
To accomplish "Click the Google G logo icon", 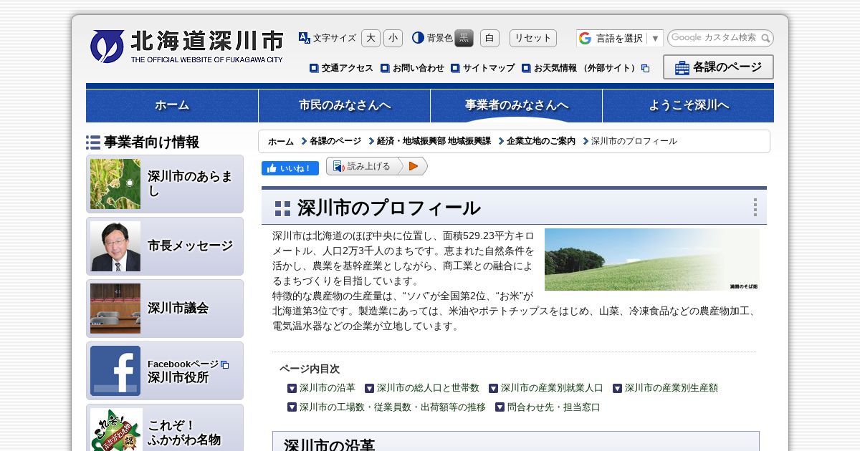I will pos(586,38).
